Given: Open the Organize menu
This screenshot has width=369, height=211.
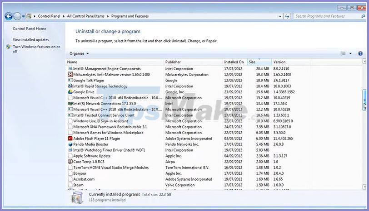Looking at the screenshot, I should (x=79, y=53).
